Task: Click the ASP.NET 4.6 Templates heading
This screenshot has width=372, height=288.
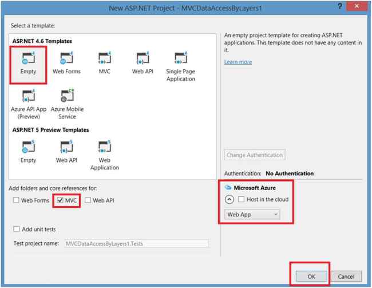Action: coord(42,41)
